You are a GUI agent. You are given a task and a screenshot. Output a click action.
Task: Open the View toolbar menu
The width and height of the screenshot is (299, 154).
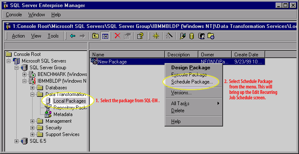coord(36,36)
